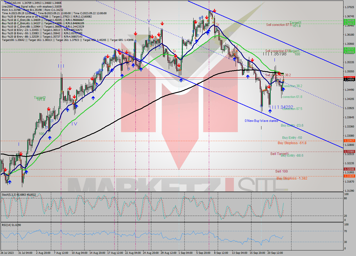Click current price tag 1.34806
Screen dimensions: 356x256
coord(349,80)
